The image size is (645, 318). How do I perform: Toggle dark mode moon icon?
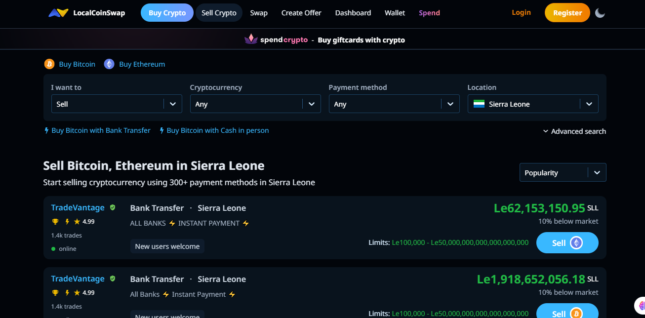tap(600, 13)
